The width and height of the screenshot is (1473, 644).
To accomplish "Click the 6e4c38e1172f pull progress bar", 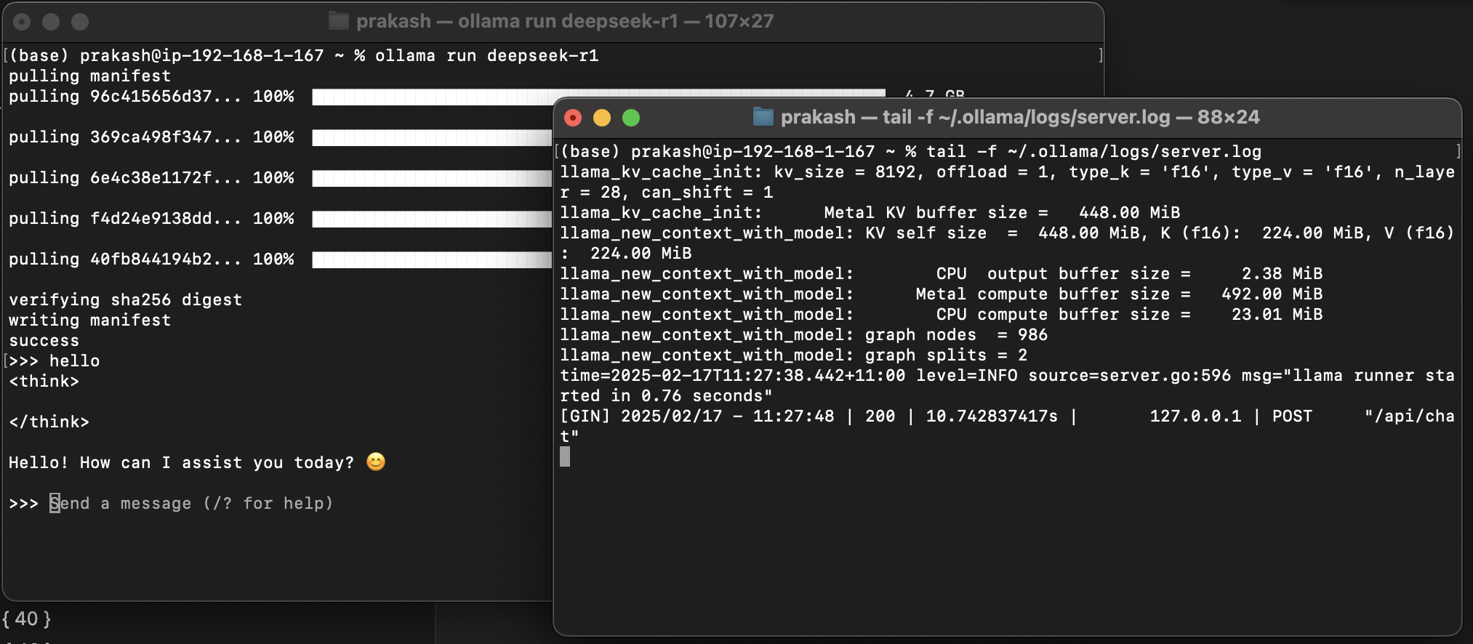I will click(x=432, y=178).
